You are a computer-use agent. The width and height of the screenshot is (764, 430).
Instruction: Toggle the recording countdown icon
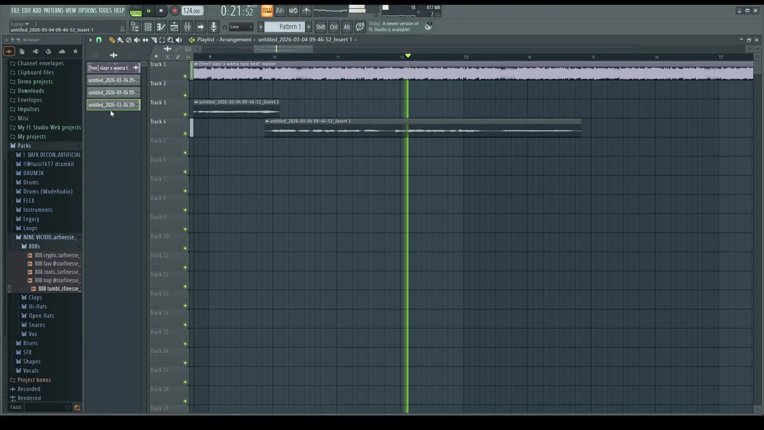(280, 11)
